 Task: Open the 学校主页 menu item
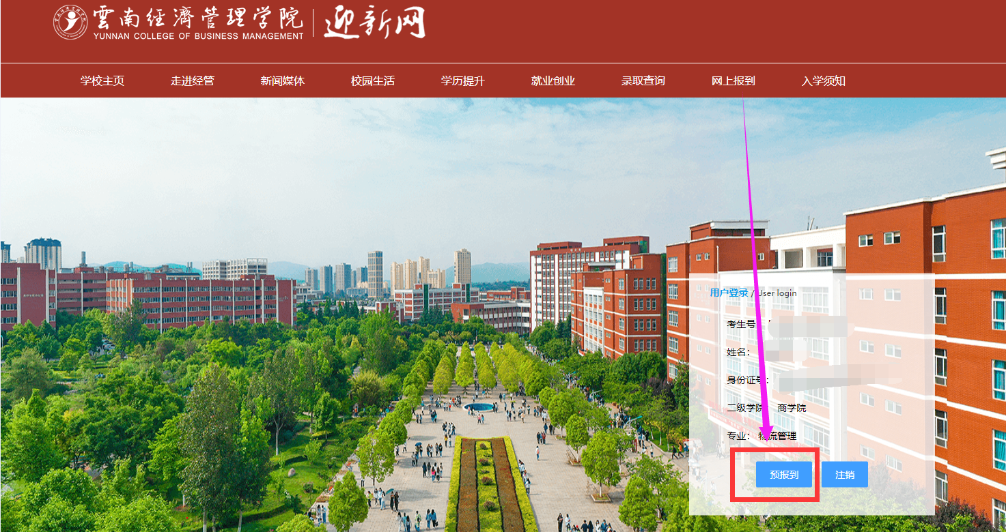(102, 81)
